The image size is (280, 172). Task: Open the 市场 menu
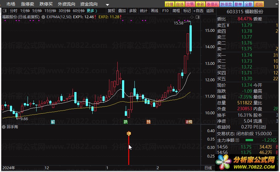point(11,4)
